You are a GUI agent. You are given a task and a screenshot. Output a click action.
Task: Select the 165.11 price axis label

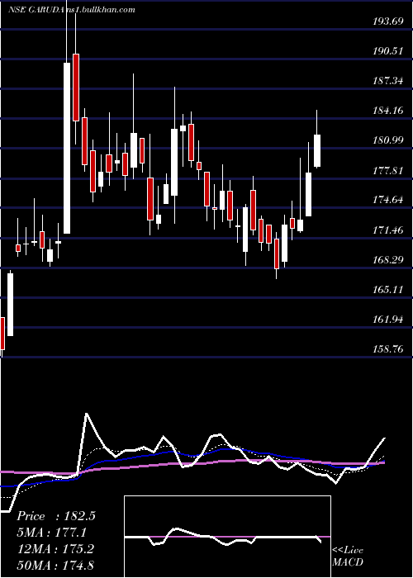click(x=388, y=290)
